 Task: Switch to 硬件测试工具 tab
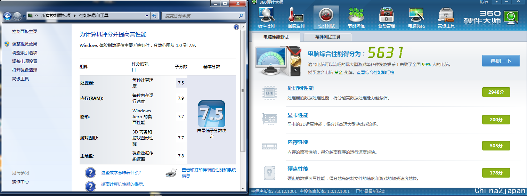tap(328, 37)
